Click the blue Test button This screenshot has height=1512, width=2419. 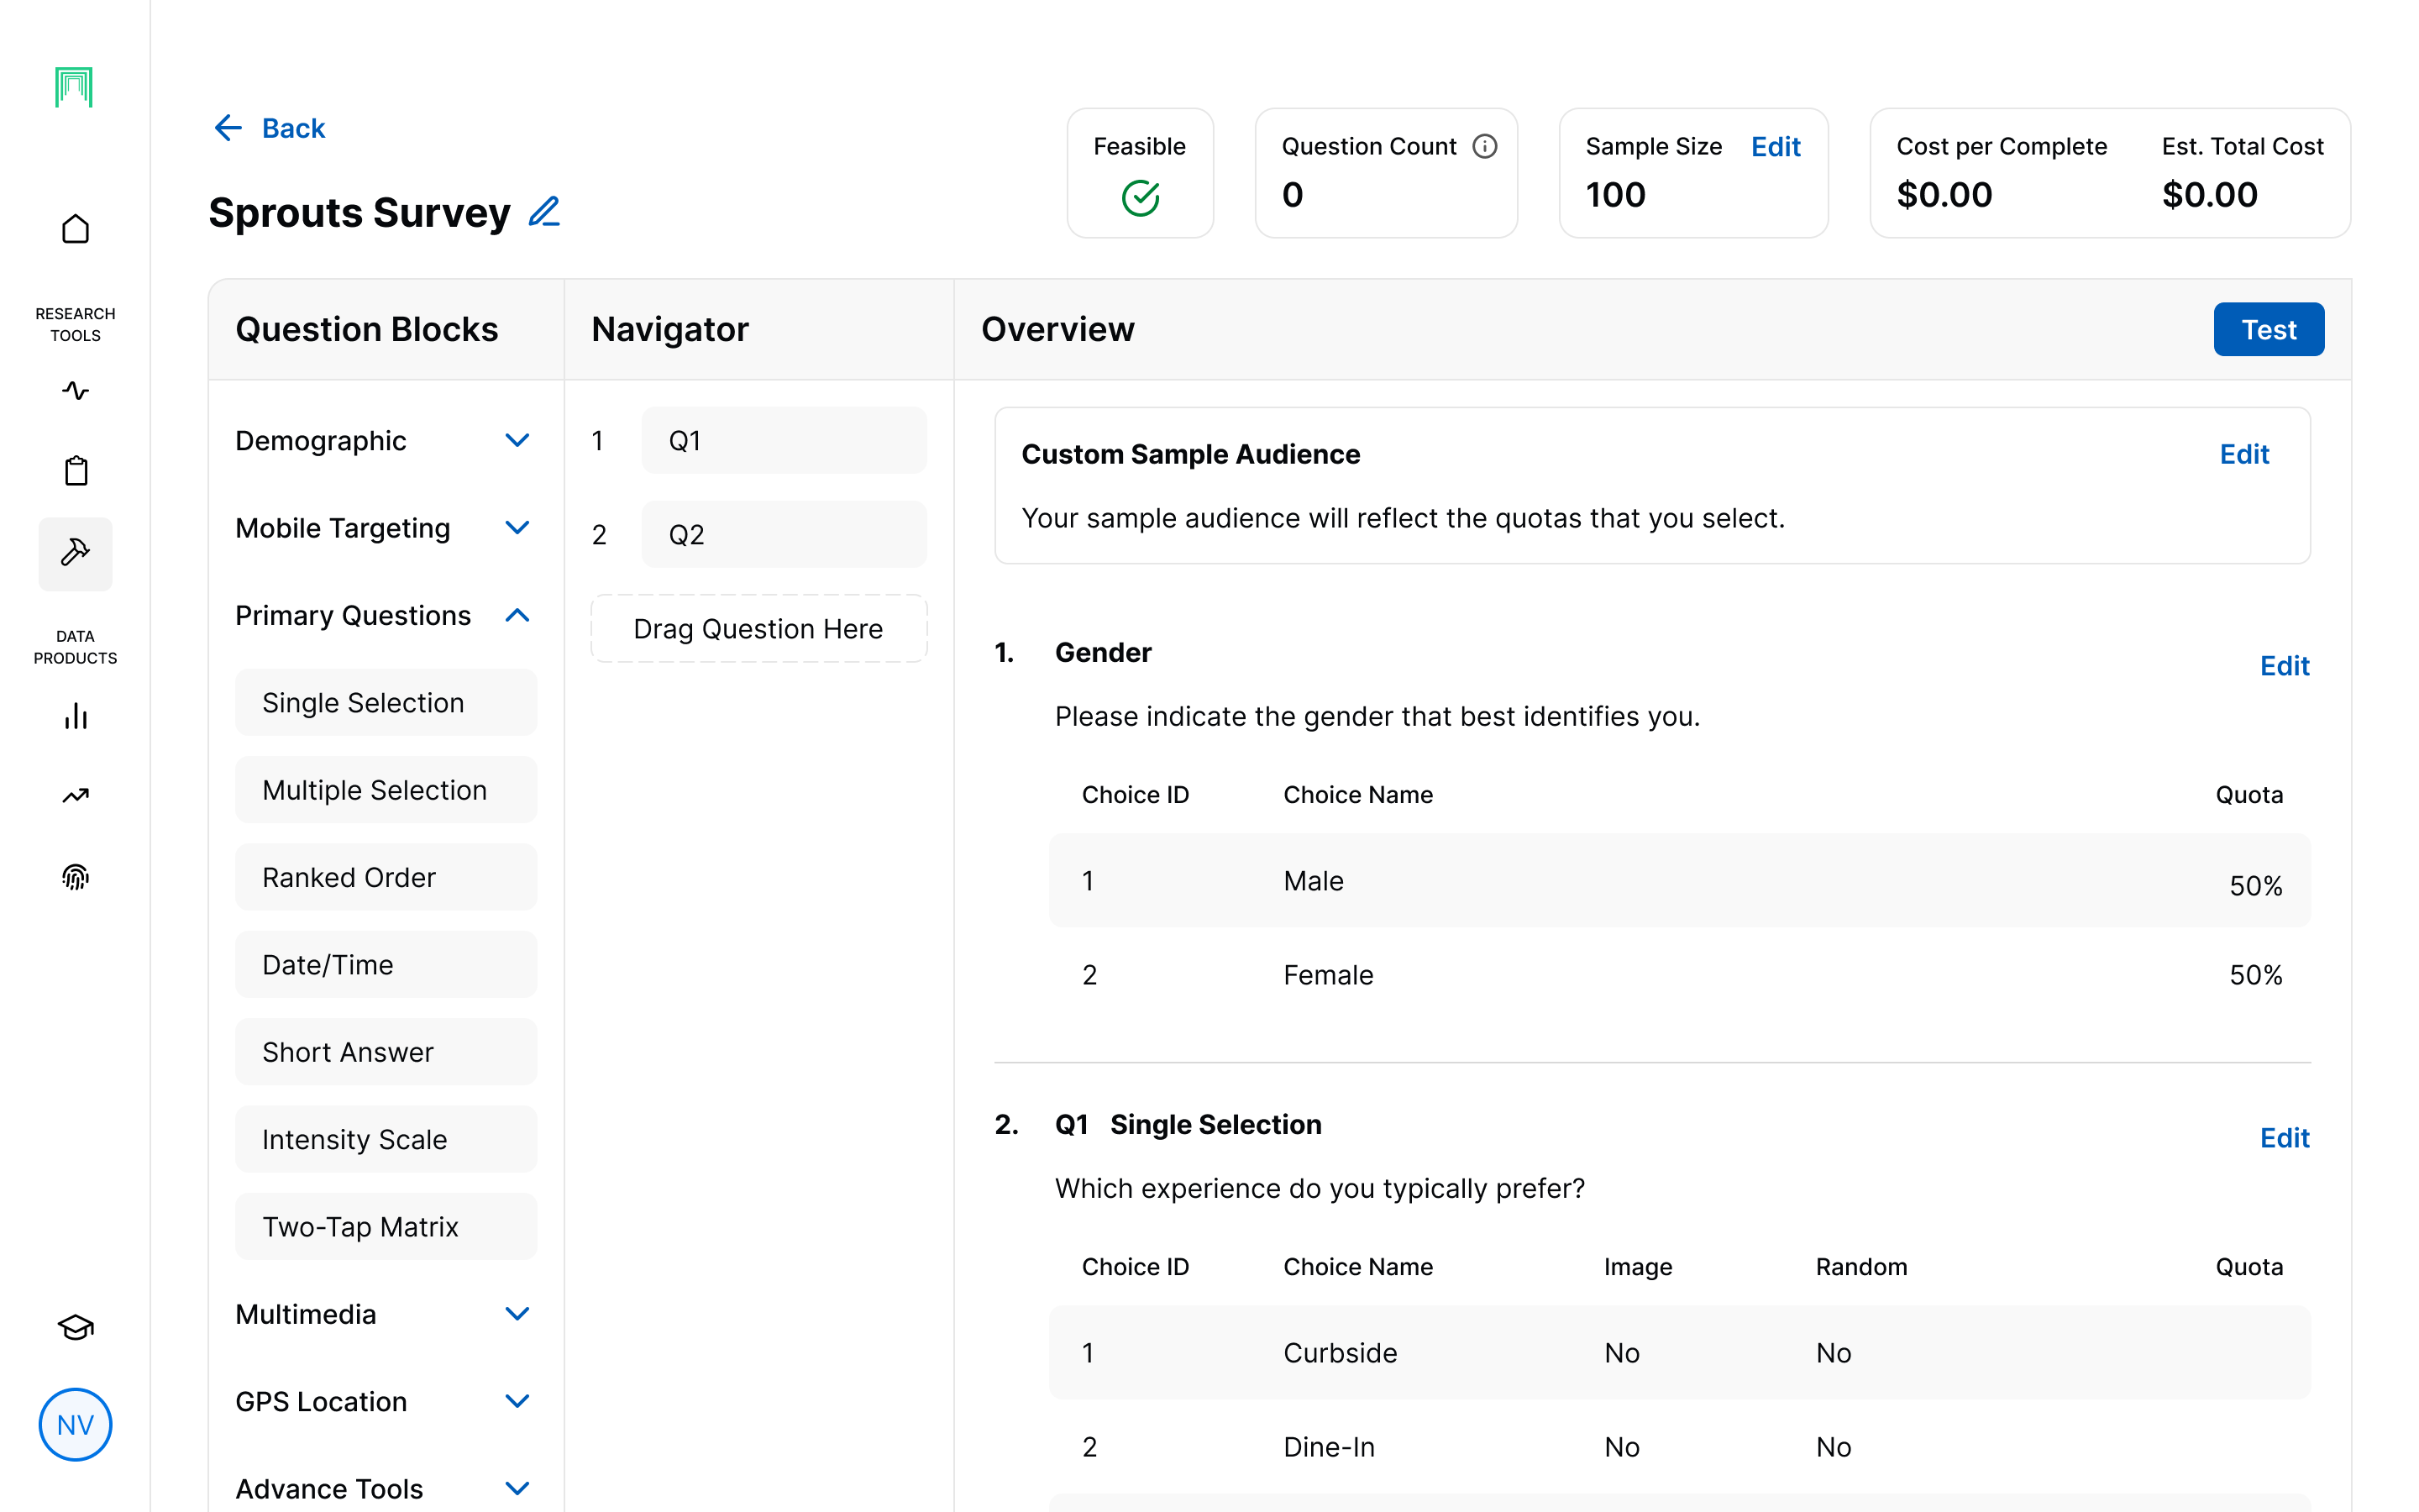[2267, 329]
